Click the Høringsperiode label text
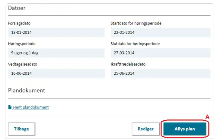 click(22, 44)
